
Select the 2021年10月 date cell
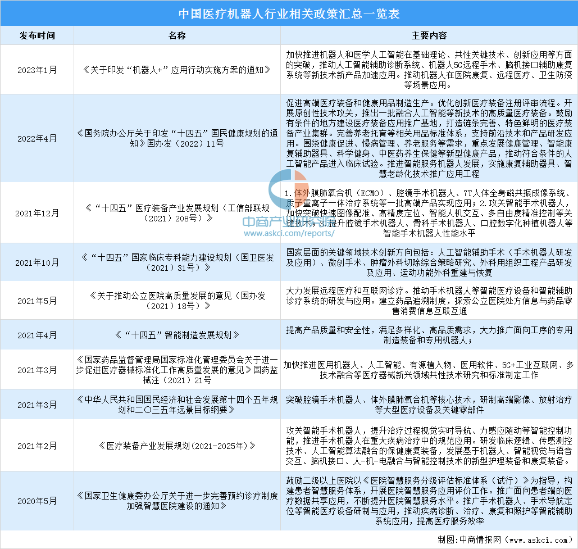pyautogui.click(x=37, y=262)
